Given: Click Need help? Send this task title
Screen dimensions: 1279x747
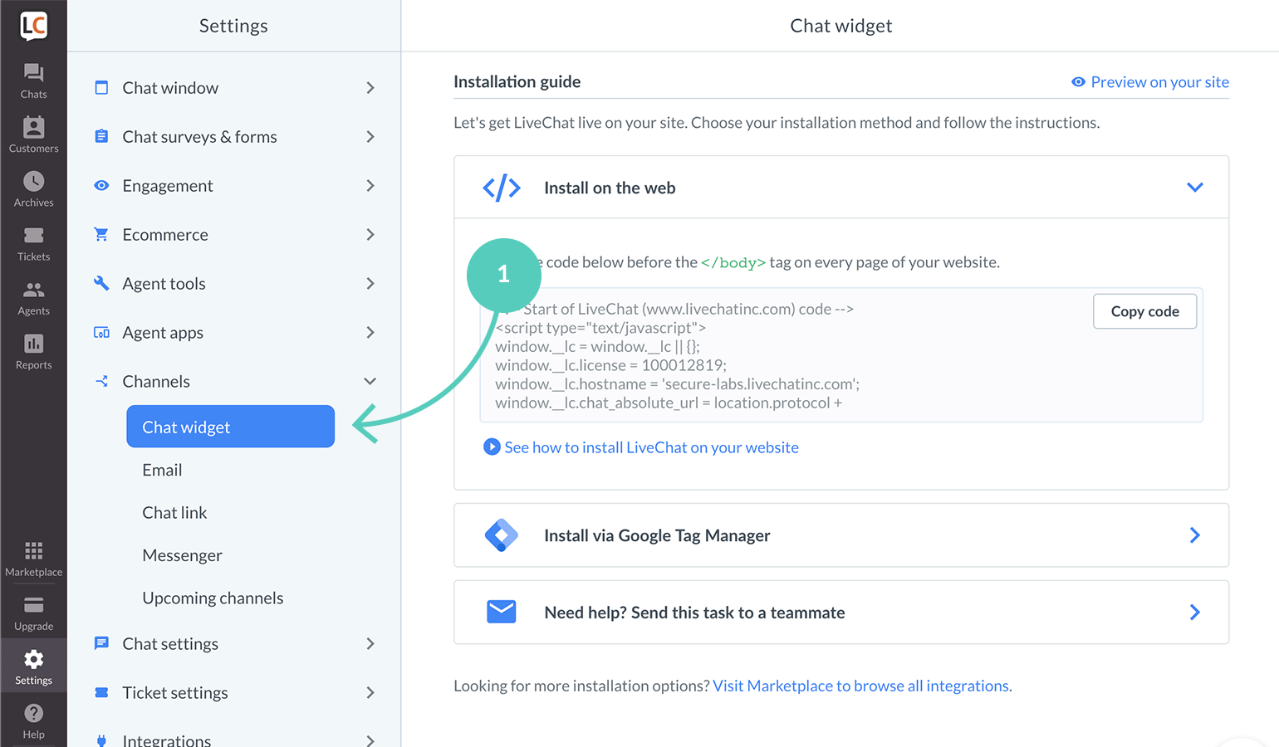Looking at the screenshot, I should tap(694, 613).
